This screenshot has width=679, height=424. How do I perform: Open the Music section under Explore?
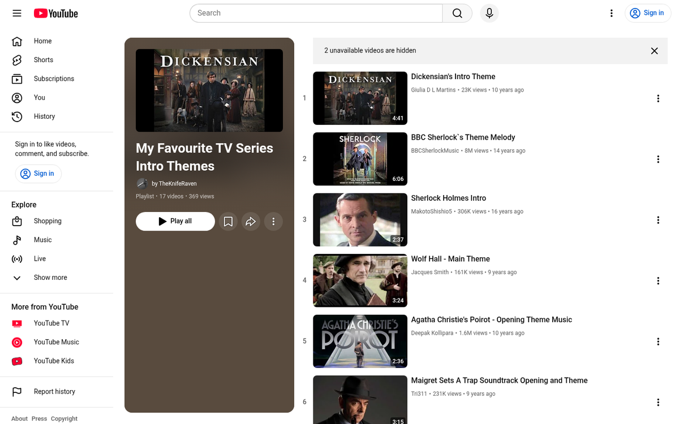[x=42, y=240]
